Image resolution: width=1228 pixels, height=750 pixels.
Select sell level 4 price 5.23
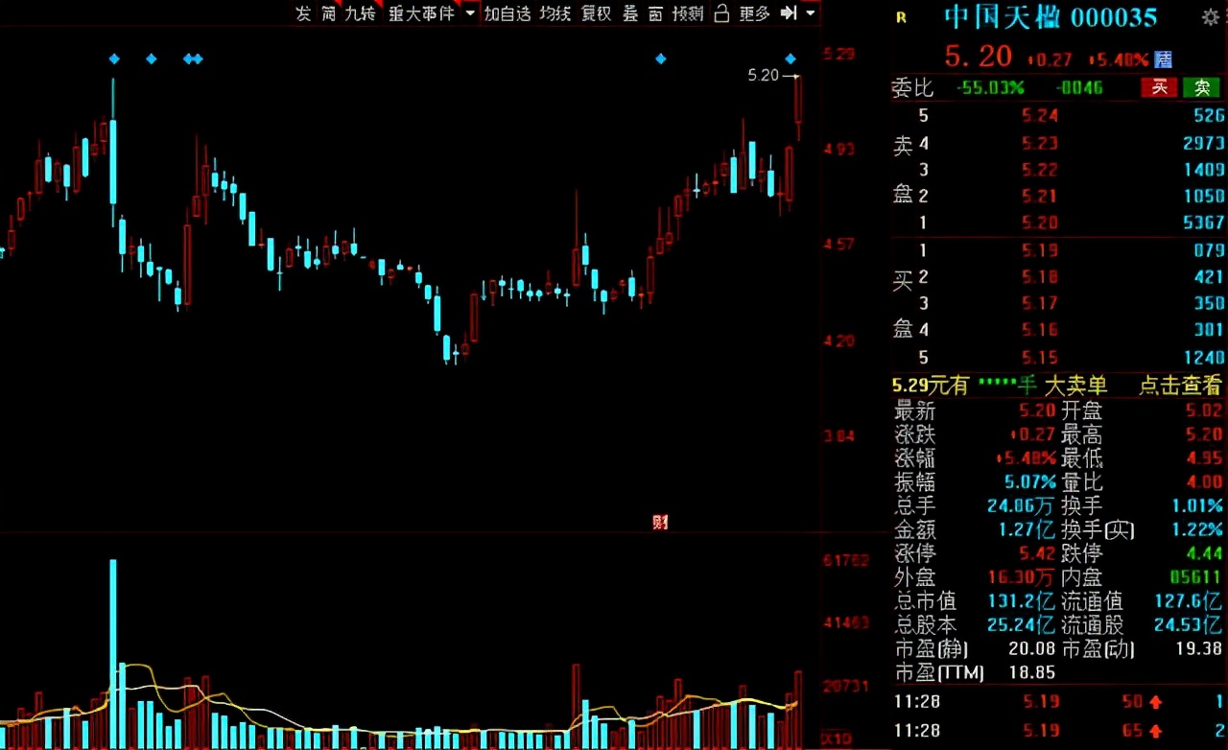pos(1040,144)
